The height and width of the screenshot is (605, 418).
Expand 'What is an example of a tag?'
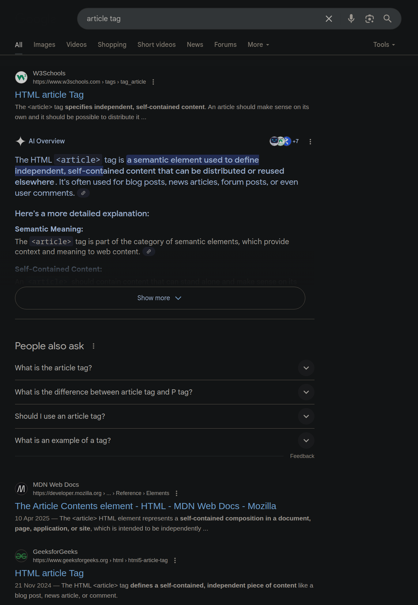click(165, 441)
